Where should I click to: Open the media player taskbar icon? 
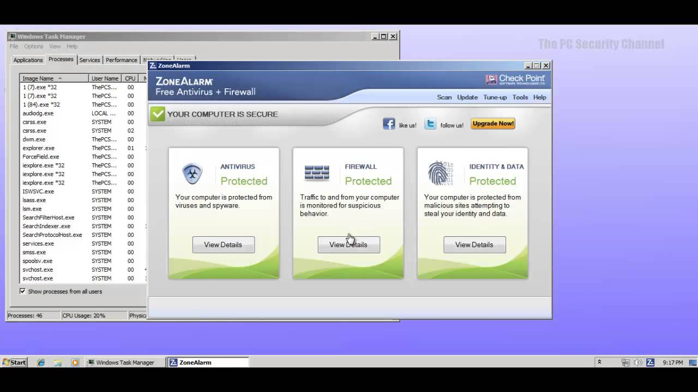tap(75, 362)
